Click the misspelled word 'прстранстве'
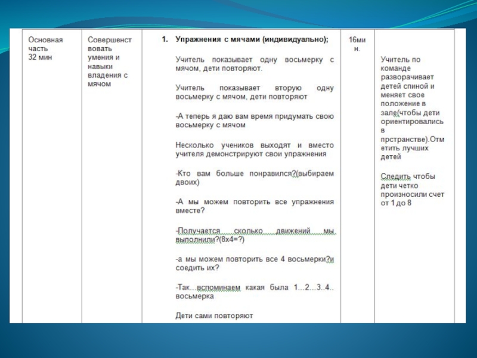This screenshot has width=477, height=358. click(x=404, y=140)
